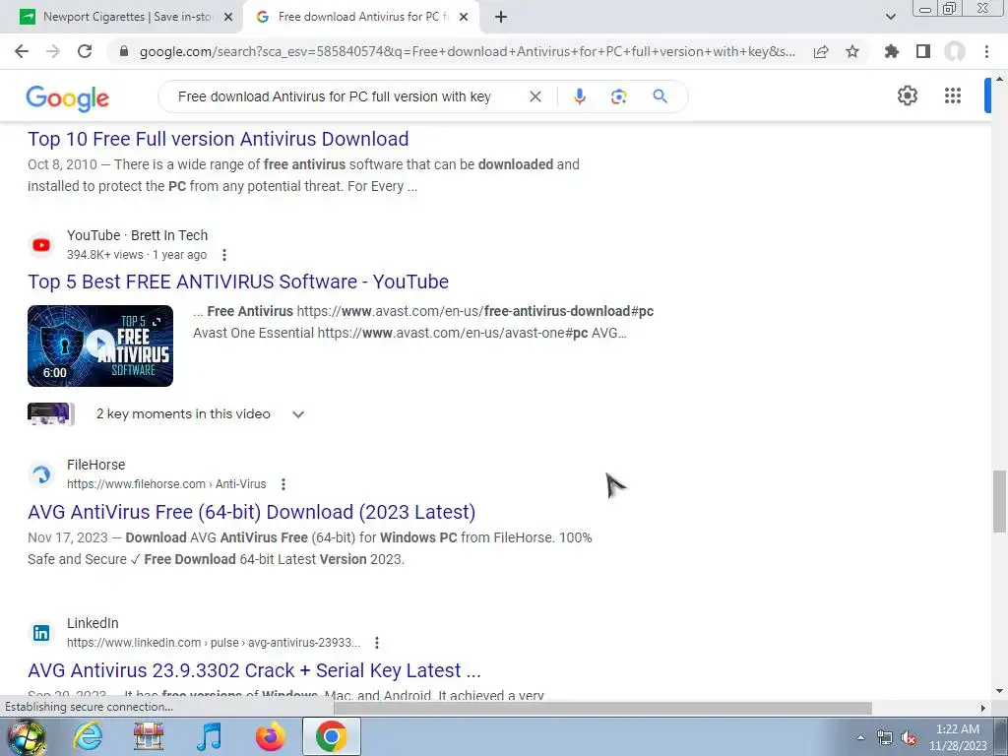Open more options for YouTube result
1008x756 pixels.
tap(223, 255)
